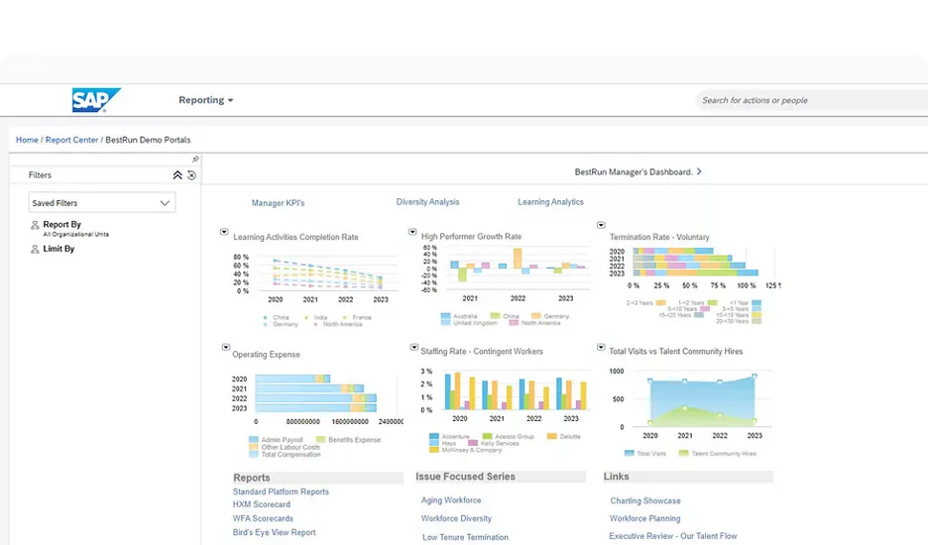Click the Talent Community Hires legend swatch
Image resolution: width=928 pixels, height=545 pixels.
(683, 453)
